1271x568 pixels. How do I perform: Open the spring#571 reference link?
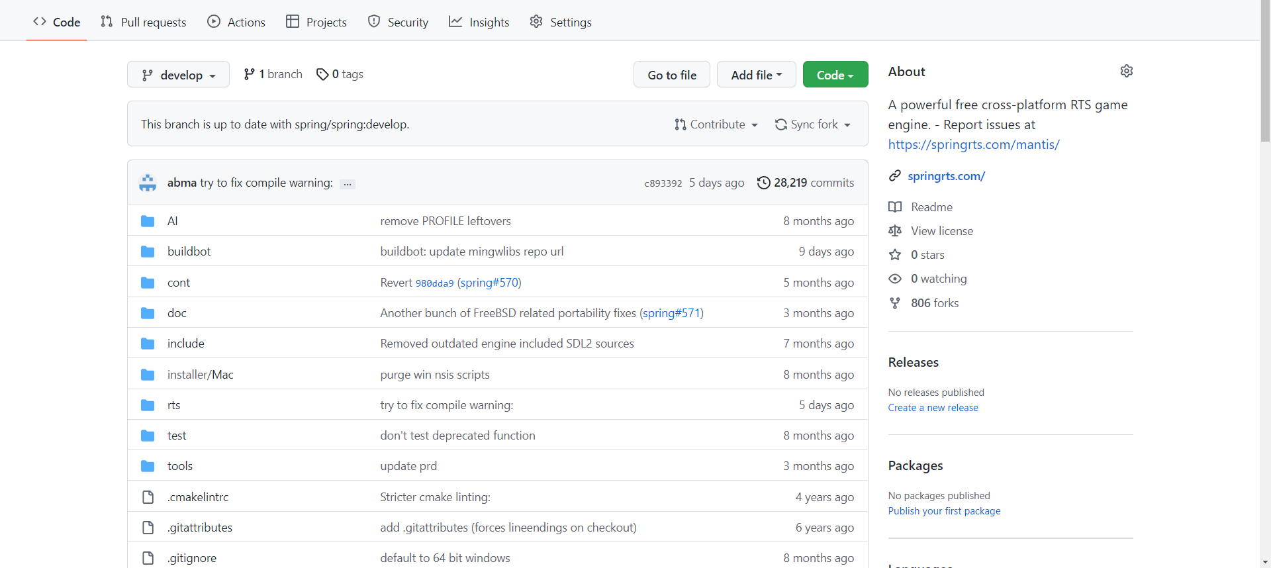pos(671,313)
